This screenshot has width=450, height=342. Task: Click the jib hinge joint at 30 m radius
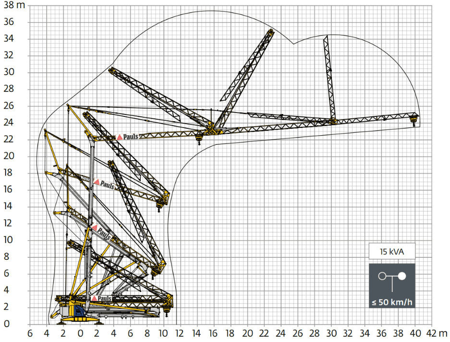332,120
